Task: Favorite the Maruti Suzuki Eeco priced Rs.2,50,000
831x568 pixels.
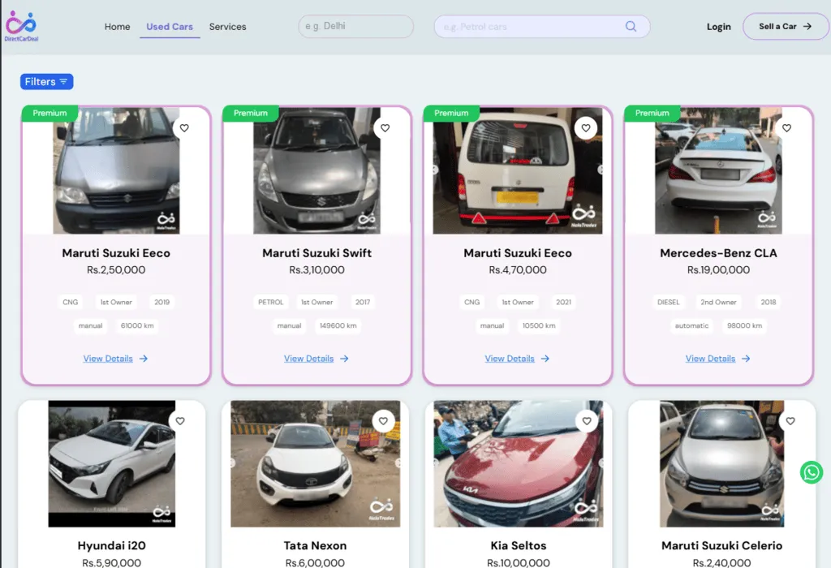Action: (184, 128)
